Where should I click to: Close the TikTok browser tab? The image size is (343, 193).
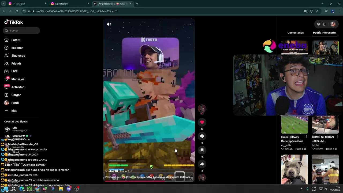(x=131, y=4)
